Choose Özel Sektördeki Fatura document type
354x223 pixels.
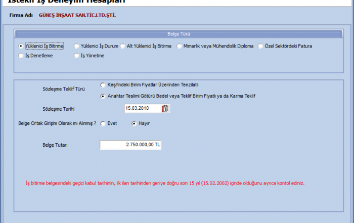[261, 46]
